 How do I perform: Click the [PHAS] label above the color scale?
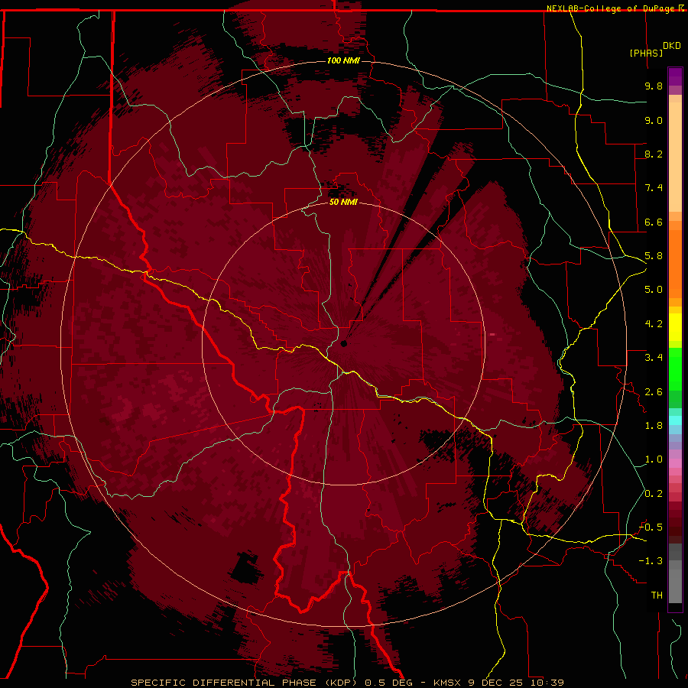(x=646, y=53)
